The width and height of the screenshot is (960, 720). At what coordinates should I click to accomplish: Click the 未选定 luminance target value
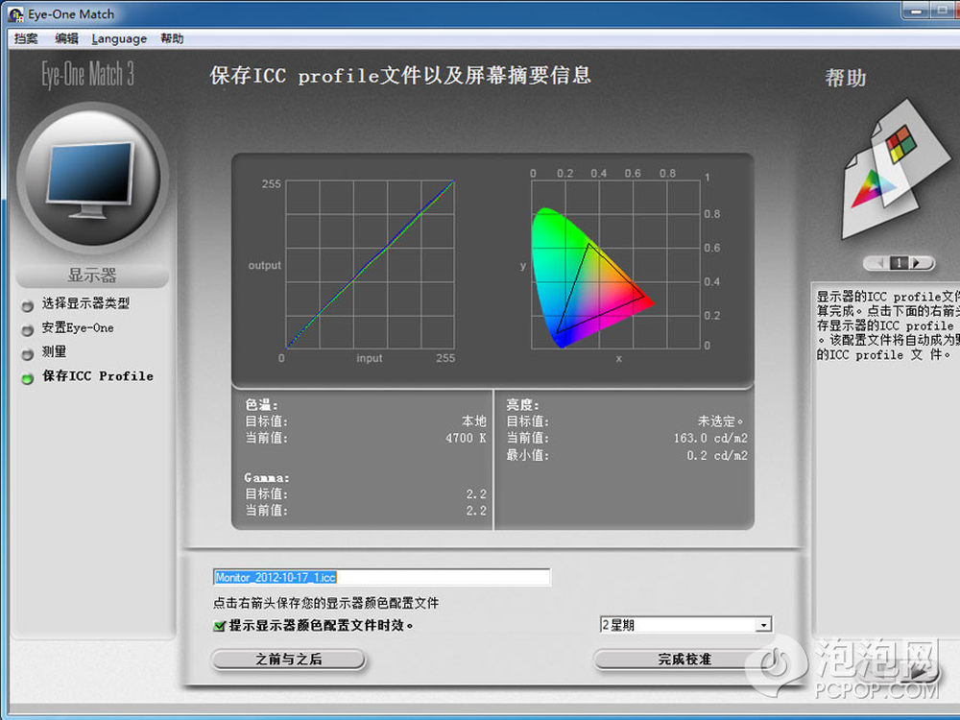click(721, 421)
